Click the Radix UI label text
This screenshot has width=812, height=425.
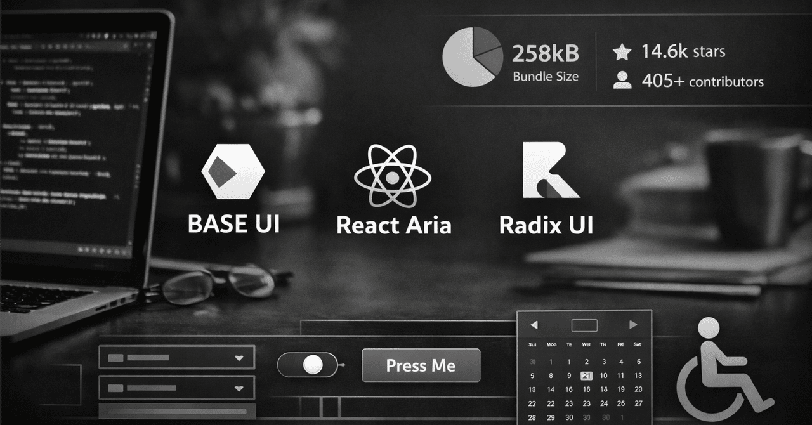(546, 225)
